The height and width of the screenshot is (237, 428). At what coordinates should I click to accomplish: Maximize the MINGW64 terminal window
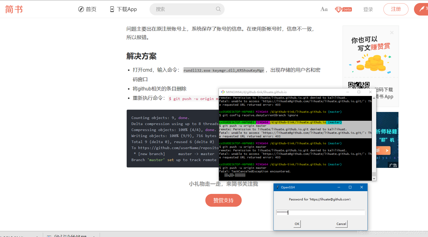[359, 92]
